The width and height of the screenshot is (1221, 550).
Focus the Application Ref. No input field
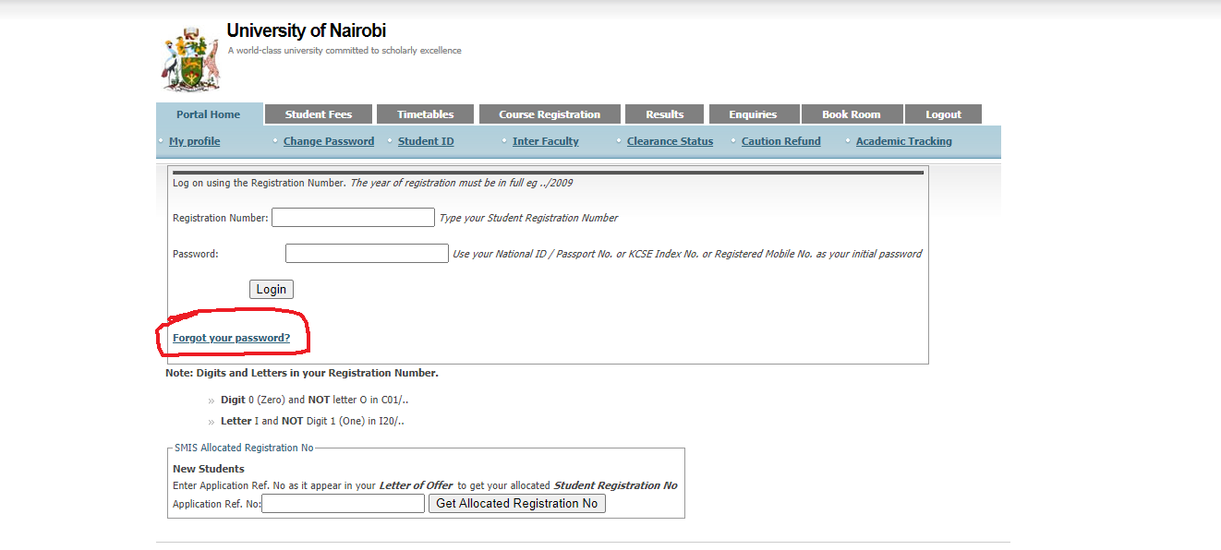(x=344, y=503)
